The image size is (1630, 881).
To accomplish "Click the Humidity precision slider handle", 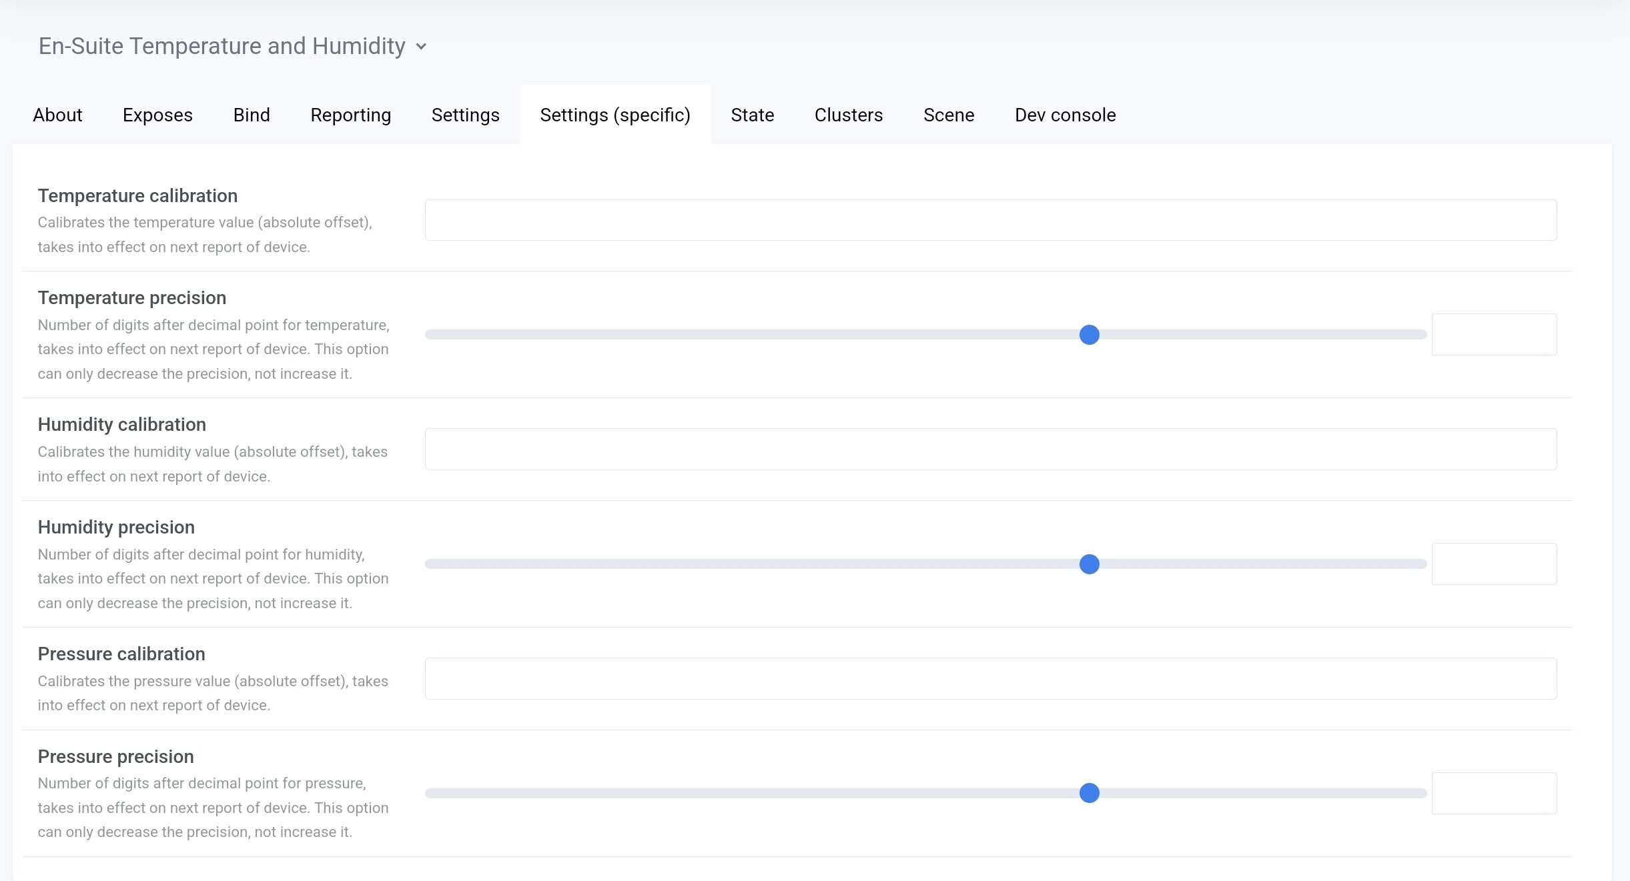I will tap(1090, 564).
